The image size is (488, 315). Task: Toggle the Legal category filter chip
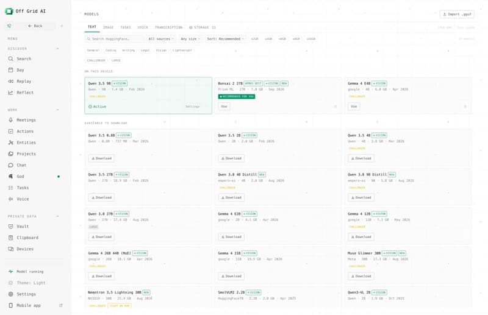pyautogui.click(x=145, y=50)
